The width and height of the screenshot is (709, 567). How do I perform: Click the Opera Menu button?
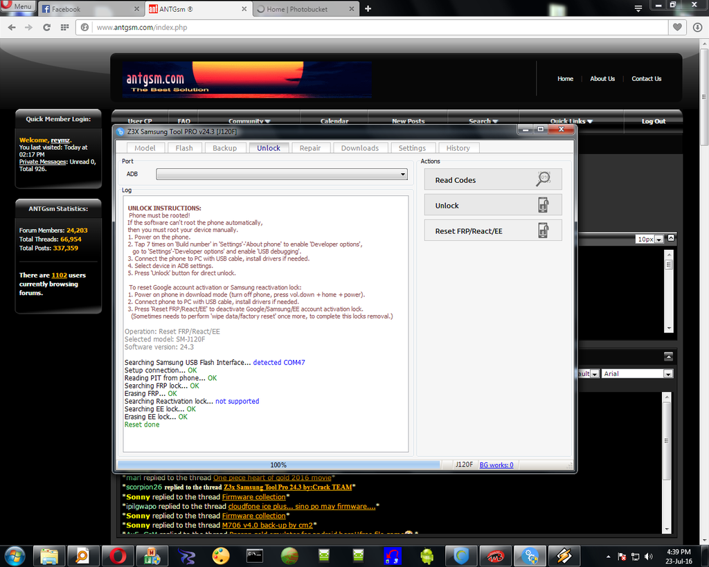tap(17, 6)
